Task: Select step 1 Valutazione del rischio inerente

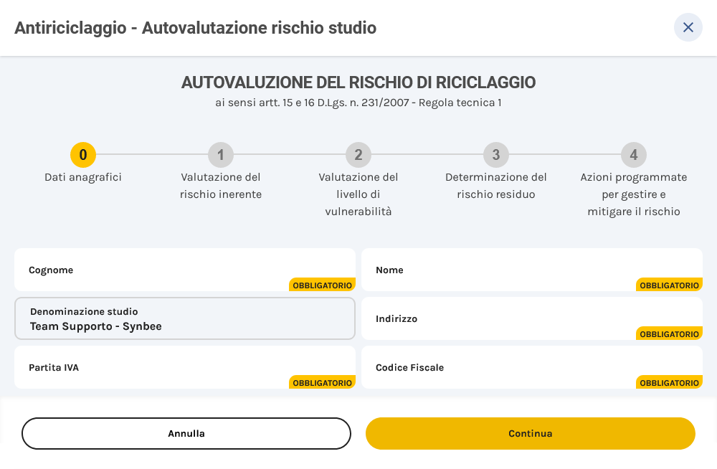Action: click(x=221, y=155)
